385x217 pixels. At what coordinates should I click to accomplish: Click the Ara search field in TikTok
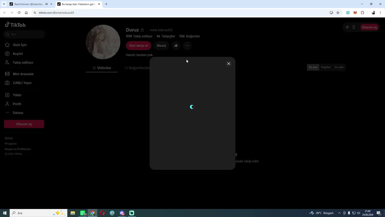tap(25, 34)
